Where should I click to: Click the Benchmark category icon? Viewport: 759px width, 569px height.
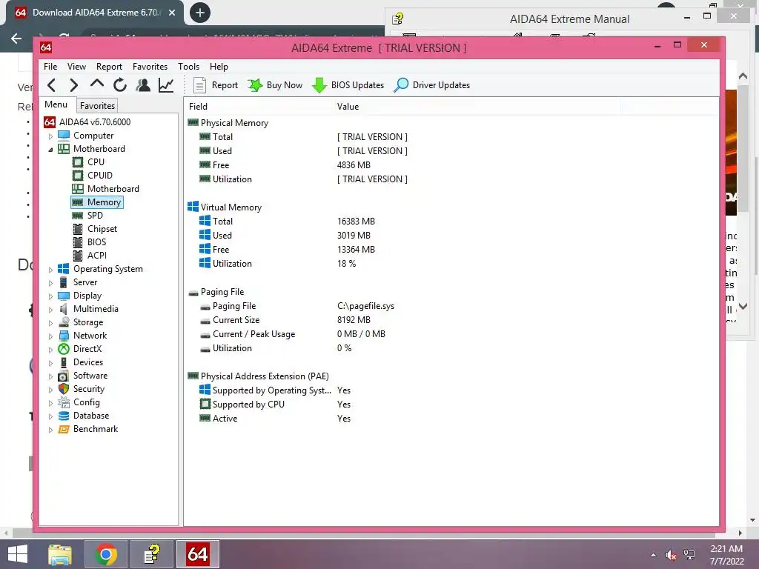click(x=64, y=429)
